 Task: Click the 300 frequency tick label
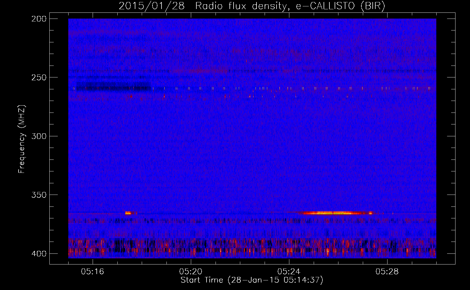(x=39, y=136)
